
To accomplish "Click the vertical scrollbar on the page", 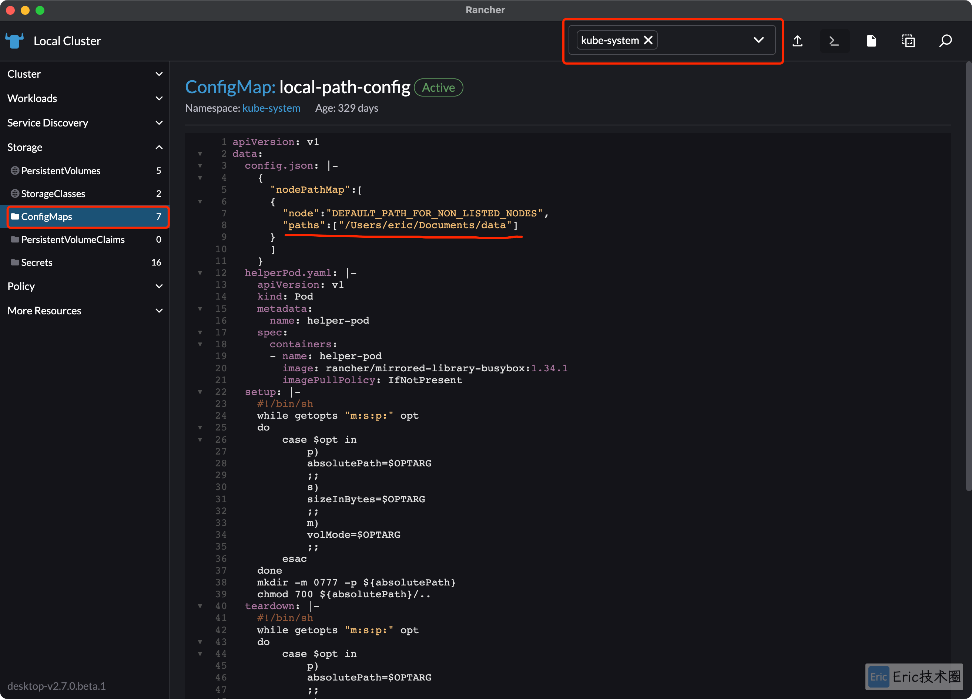I will click(x=968, y=276).
